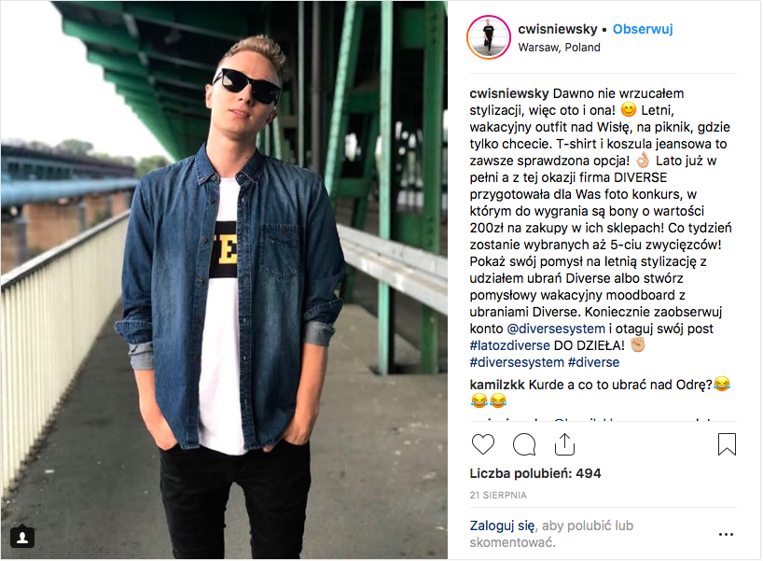The width and height of the screenshot is (763, 561).
Task: Open the #diverse hashtag
Action: pos(593,362)
